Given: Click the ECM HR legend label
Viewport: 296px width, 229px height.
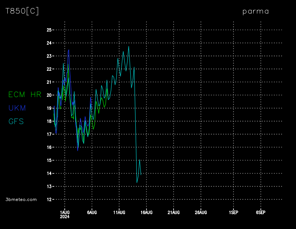Looking at the screenshot, I should click(25, 94).
